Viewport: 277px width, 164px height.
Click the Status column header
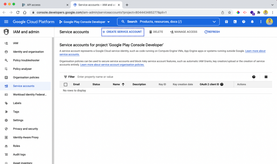tap(96, 84)
